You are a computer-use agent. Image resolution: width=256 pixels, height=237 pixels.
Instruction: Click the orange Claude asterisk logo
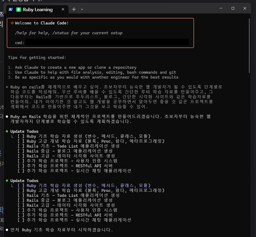pyautogui.click(x=12, y=23)
